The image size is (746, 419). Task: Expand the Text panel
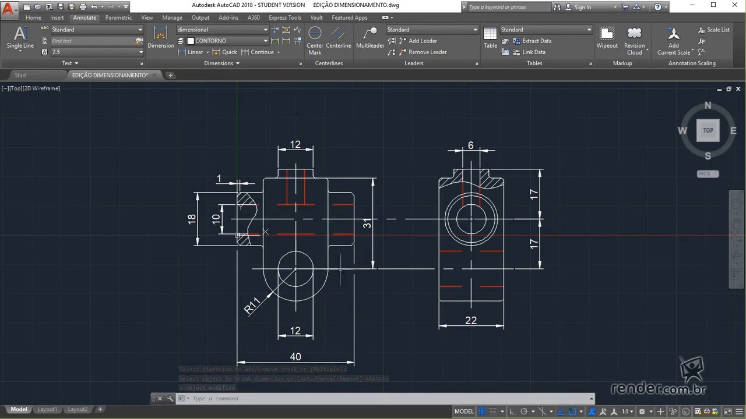[69, 63]
